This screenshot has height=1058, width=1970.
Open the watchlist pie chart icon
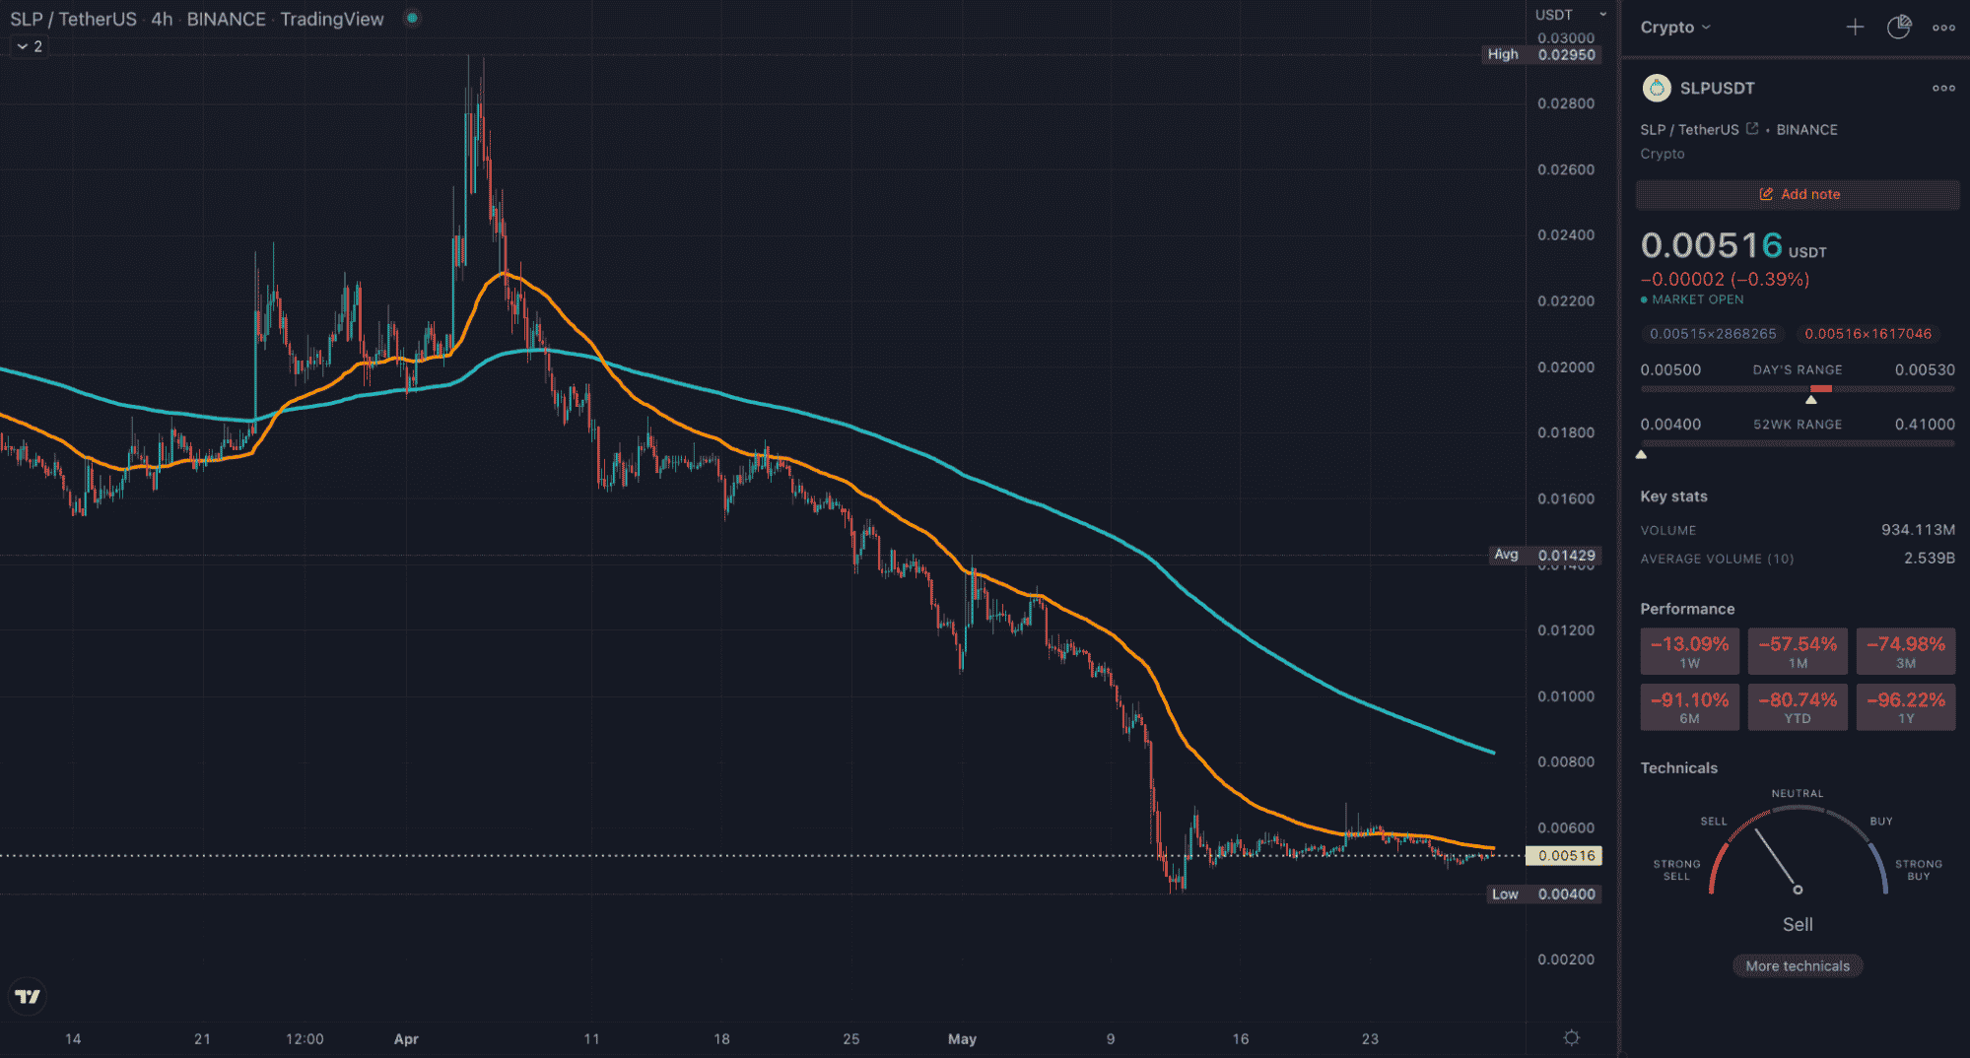point(1899,28)
